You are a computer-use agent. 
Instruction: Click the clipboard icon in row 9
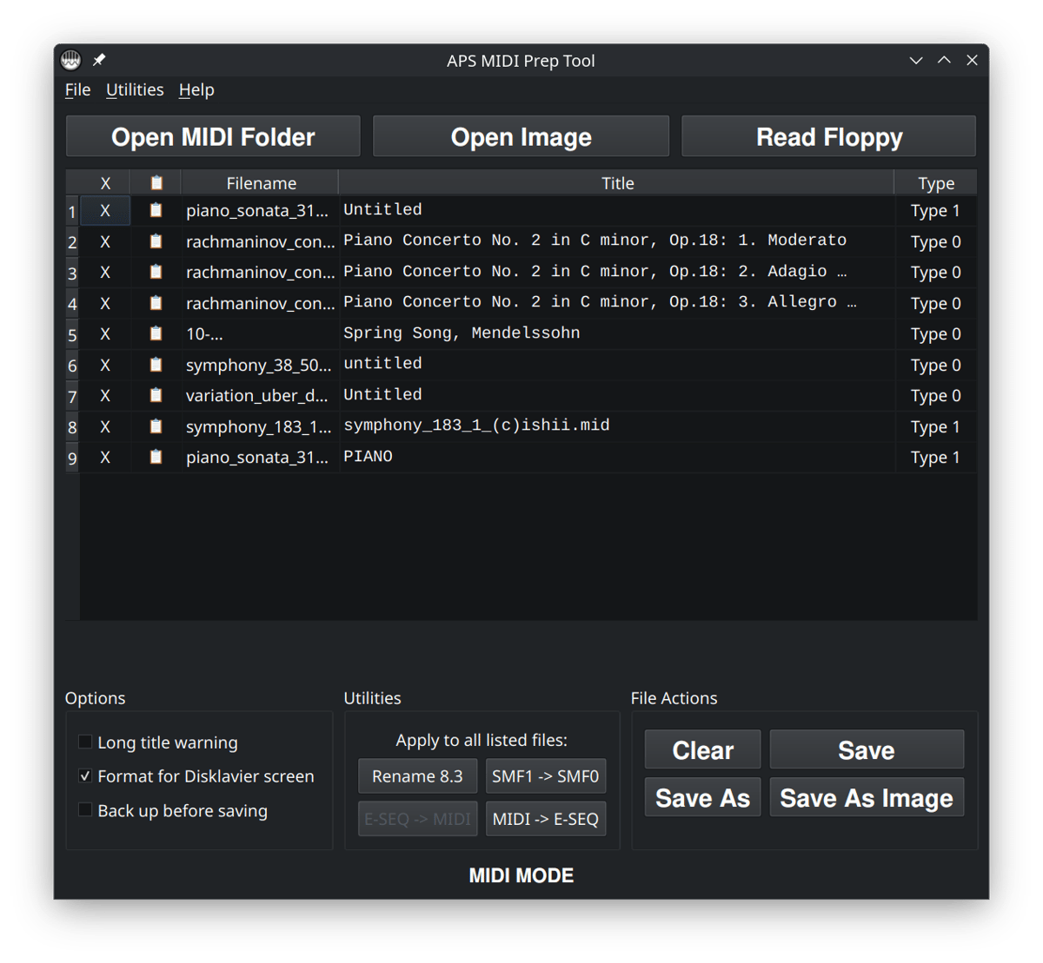[156, 457]
